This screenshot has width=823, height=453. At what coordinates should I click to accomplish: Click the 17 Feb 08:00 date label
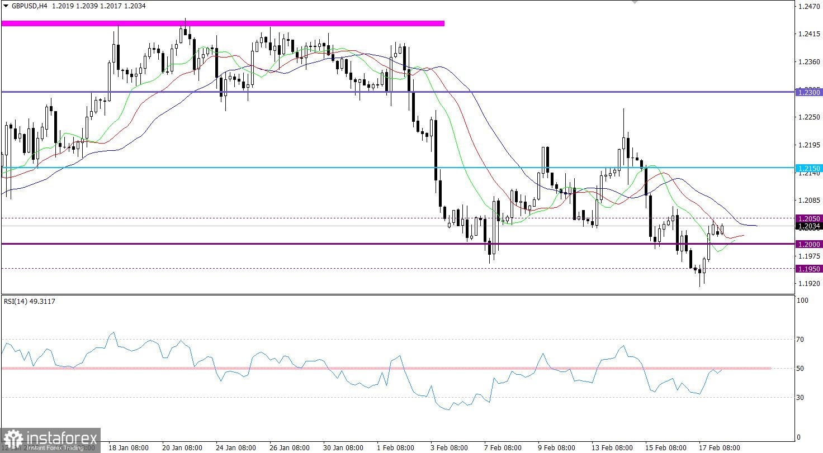click(719, 447)
